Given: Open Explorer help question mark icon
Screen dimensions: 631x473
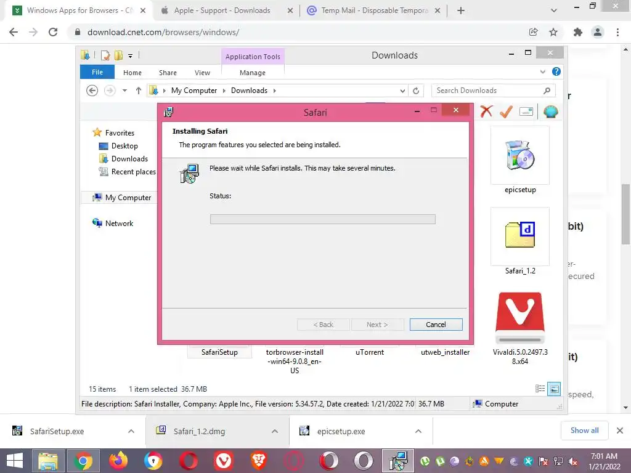Looking at the screenshot, I should tap(556, 71).
